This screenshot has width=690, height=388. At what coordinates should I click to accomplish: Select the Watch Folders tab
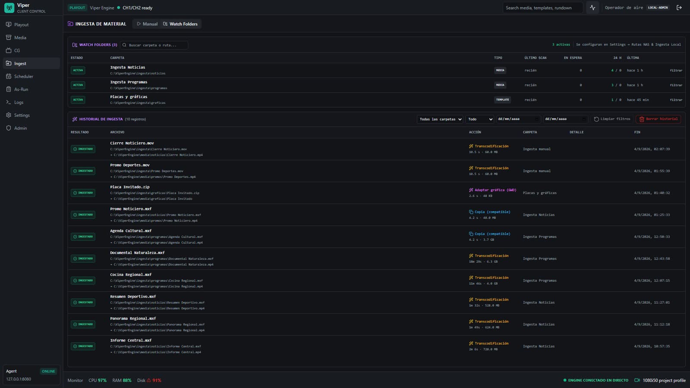click(x=180, y=24)
